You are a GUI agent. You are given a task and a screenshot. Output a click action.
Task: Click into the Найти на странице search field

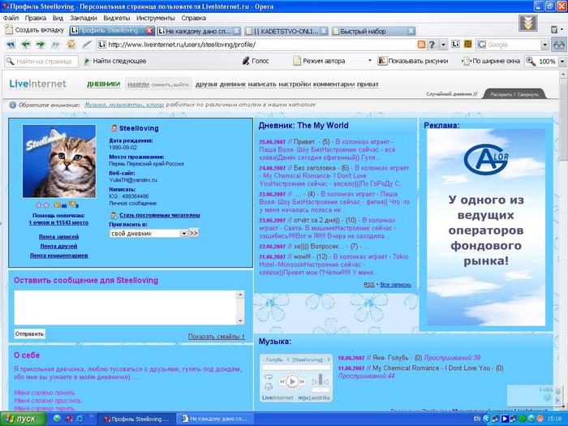[x=41, y=61]
